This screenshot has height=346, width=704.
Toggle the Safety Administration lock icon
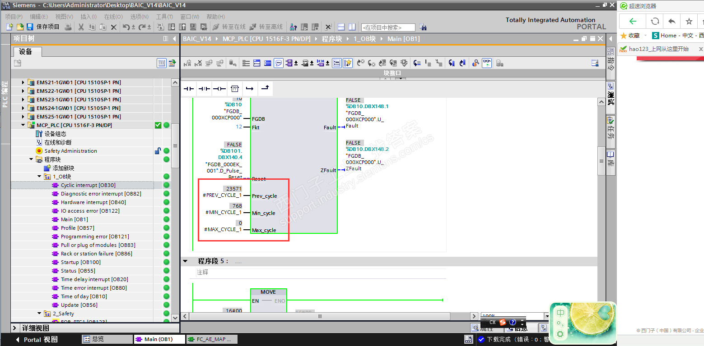[158, 151]
